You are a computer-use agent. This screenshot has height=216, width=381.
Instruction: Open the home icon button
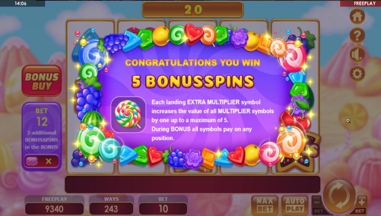(x=357, y=16)
